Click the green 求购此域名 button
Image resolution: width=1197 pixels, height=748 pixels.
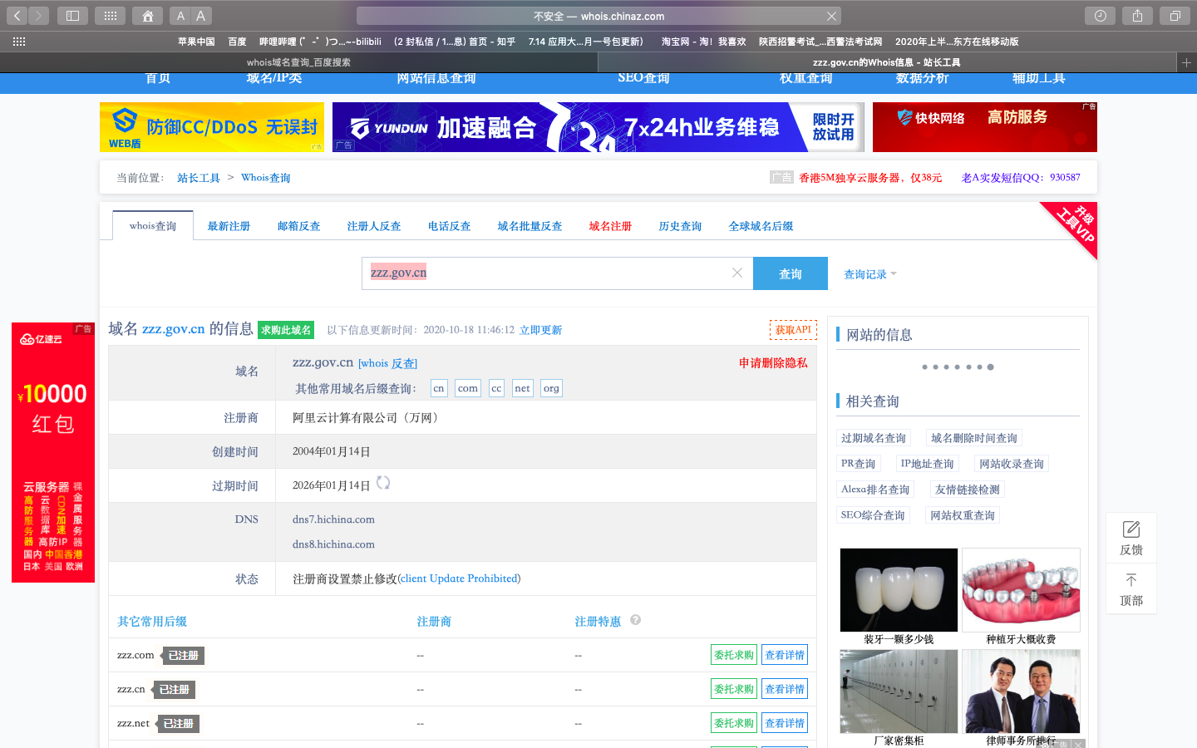pyautogui.click(x=286, y=330)
